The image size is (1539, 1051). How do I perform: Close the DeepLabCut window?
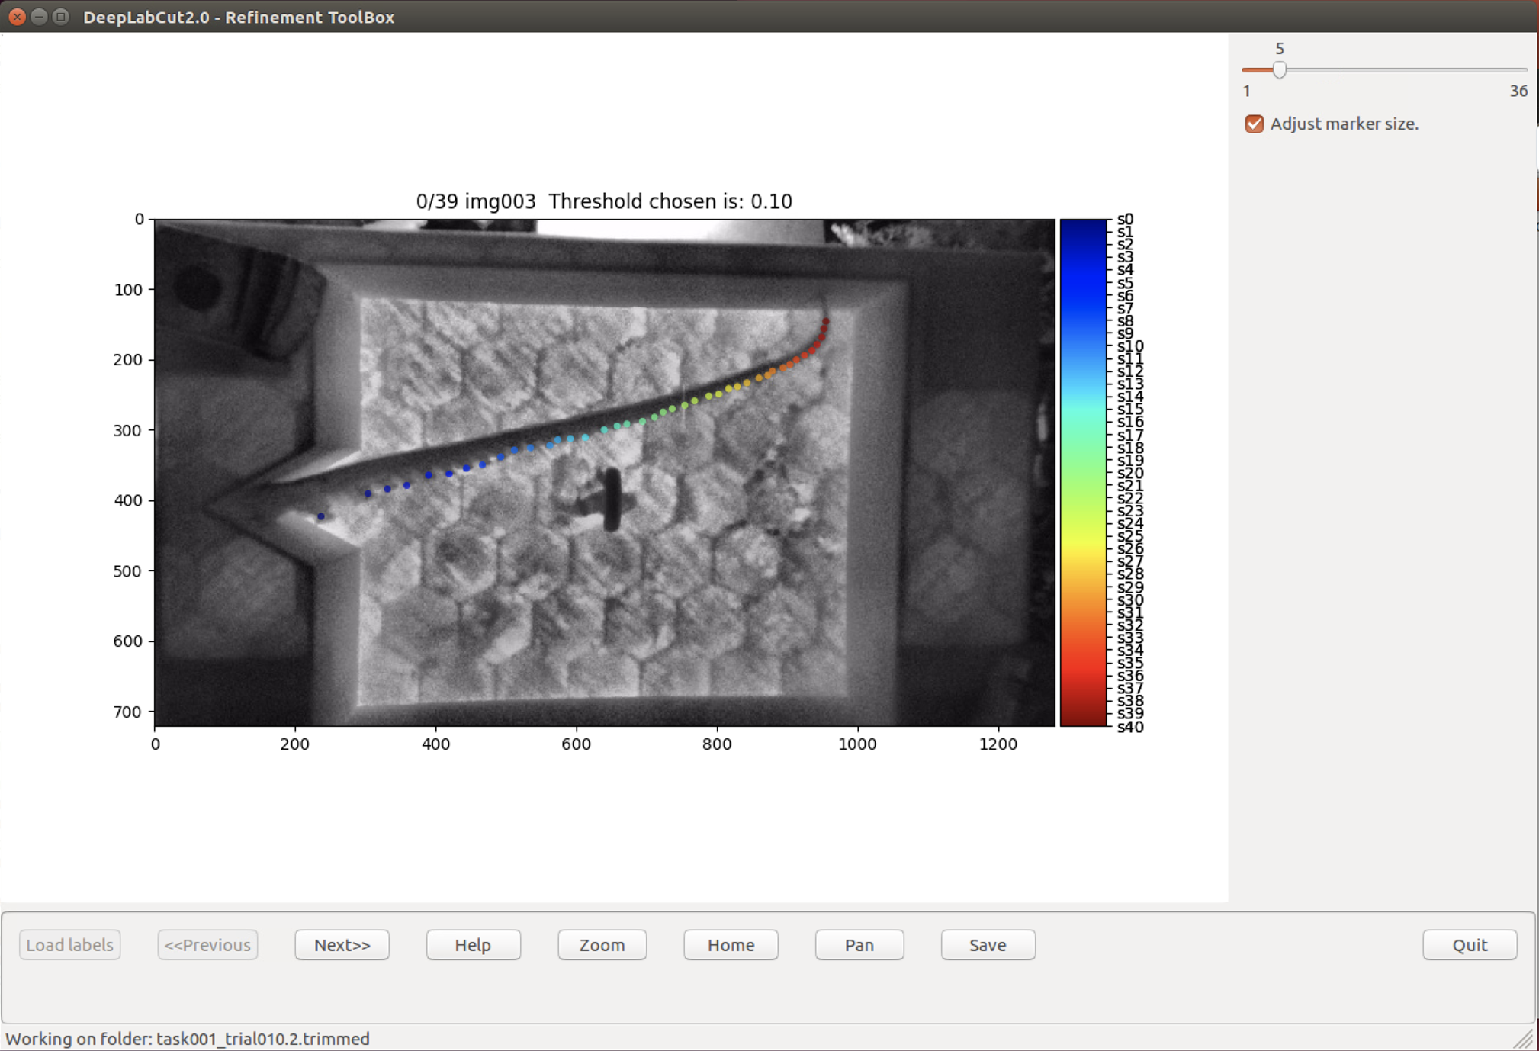17,16
